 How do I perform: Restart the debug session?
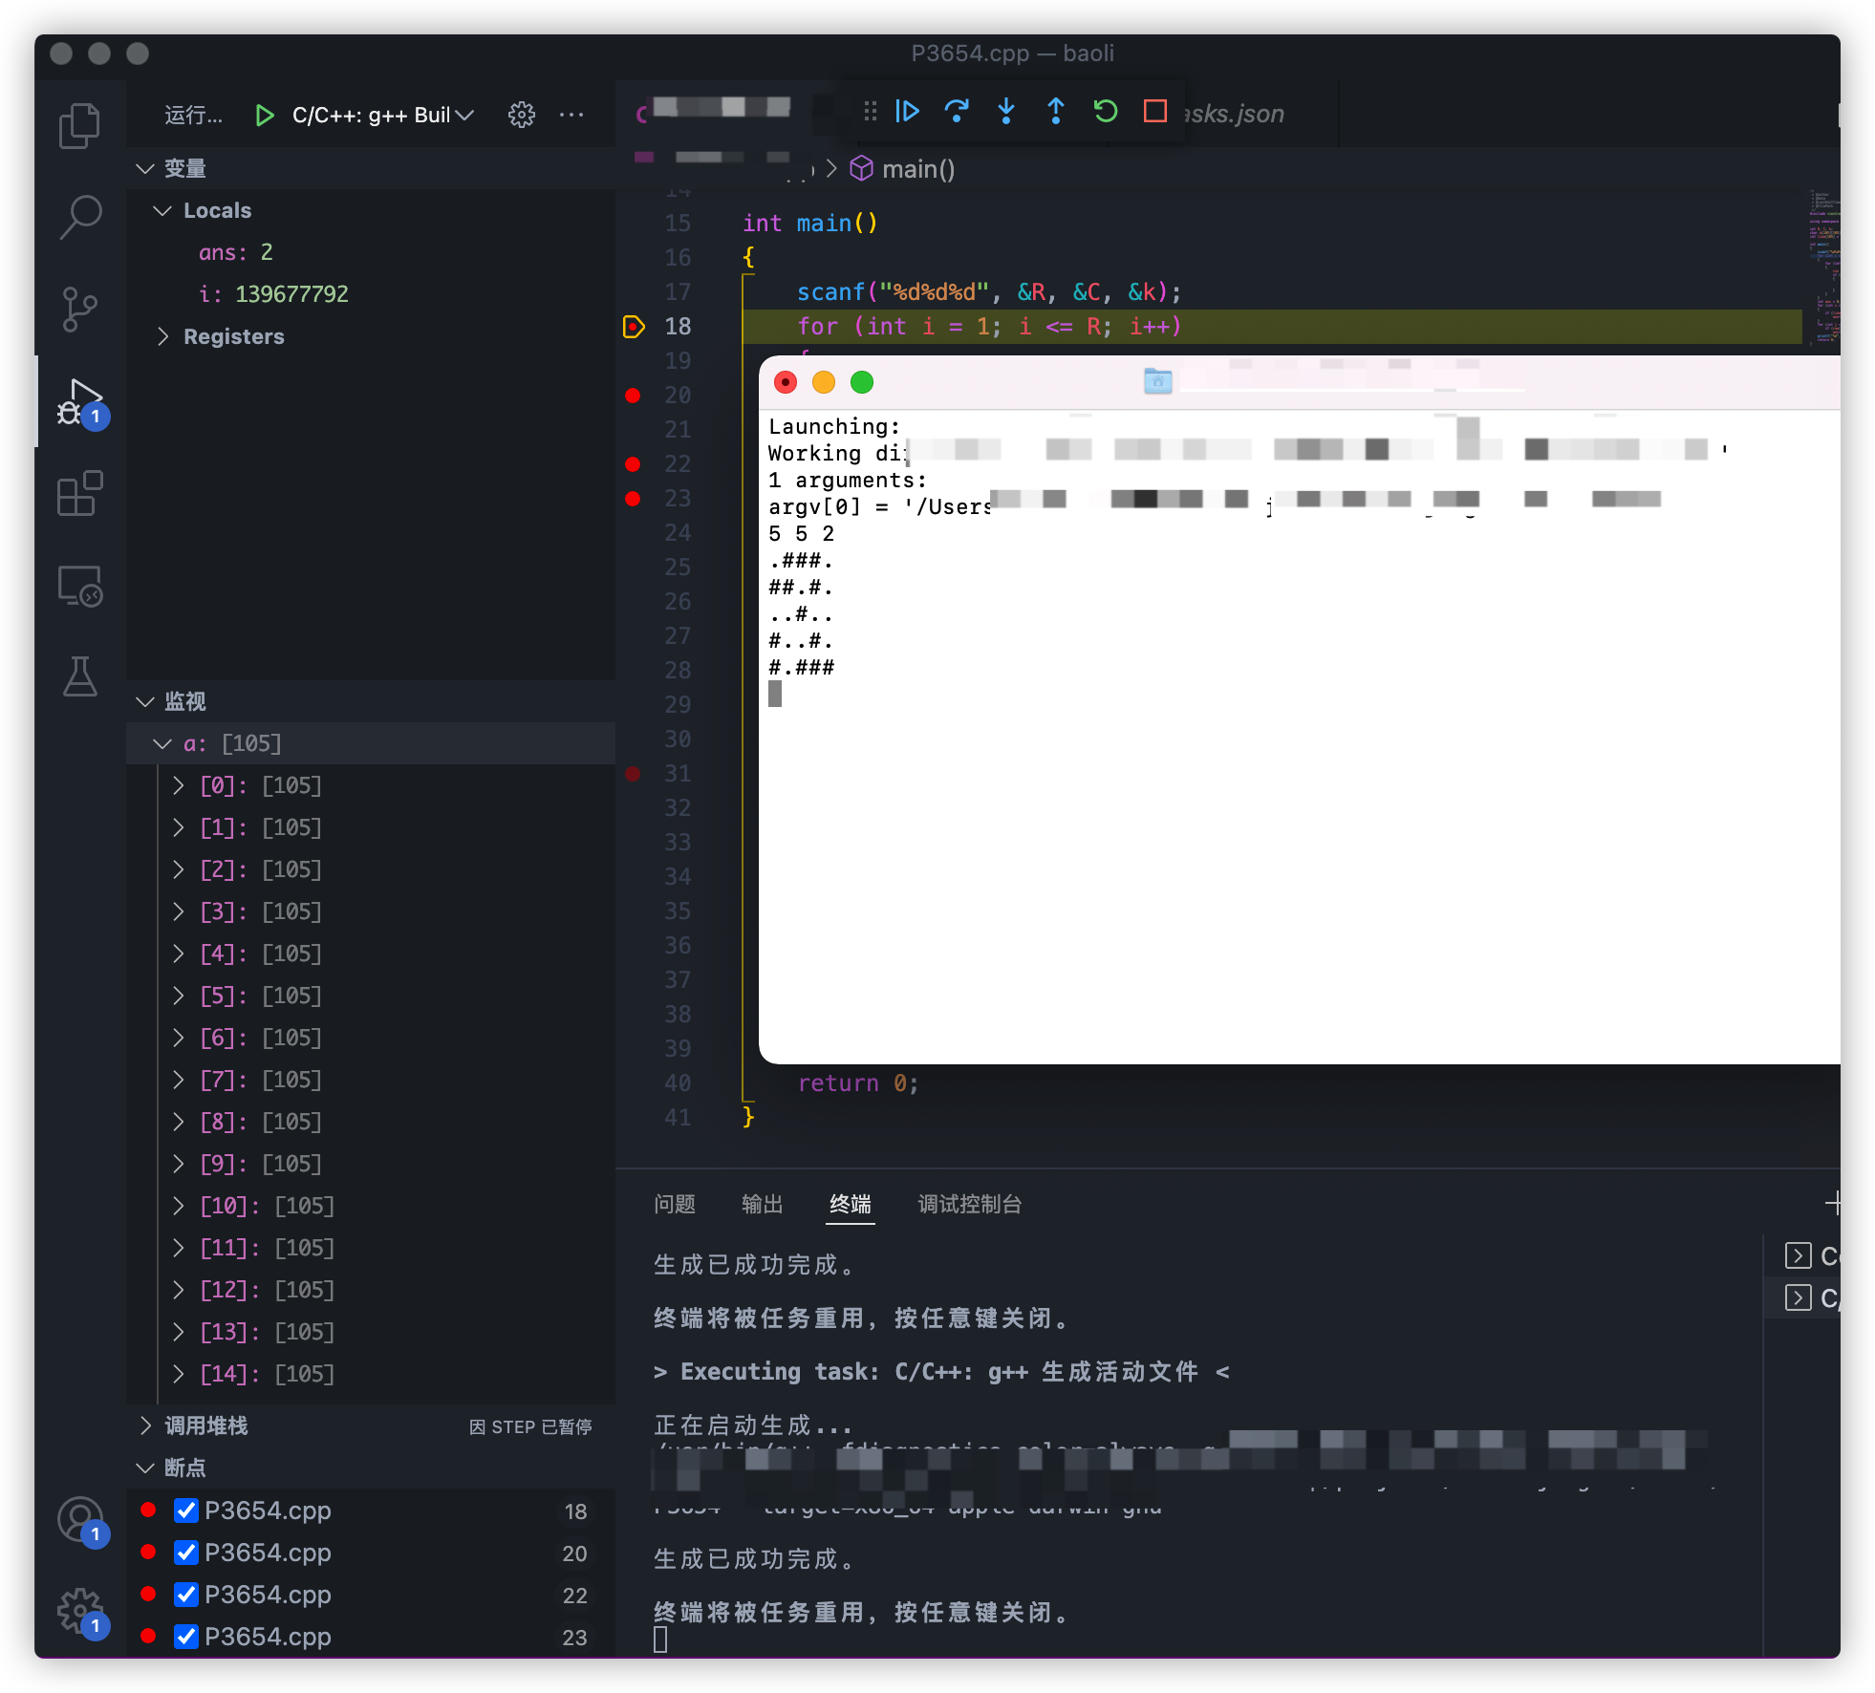[x=1106, y=112]
